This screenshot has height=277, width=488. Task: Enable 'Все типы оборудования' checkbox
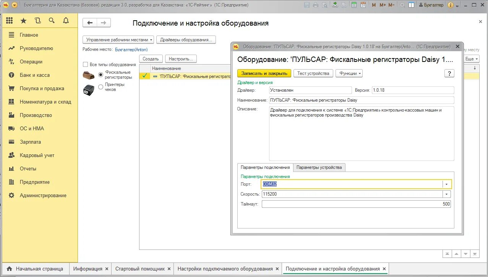86,65
